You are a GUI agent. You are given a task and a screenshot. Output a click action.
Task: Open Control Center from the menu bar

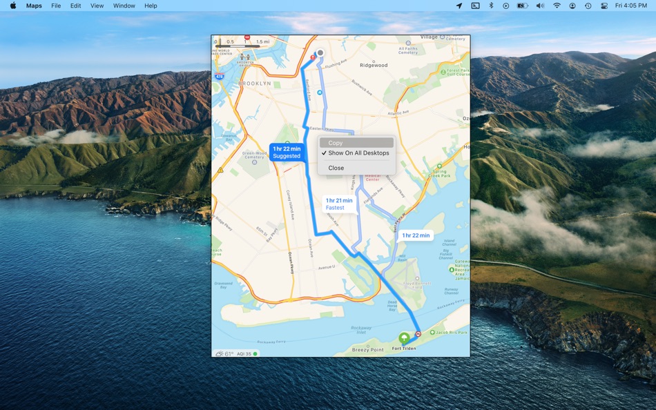click(604, 6)
